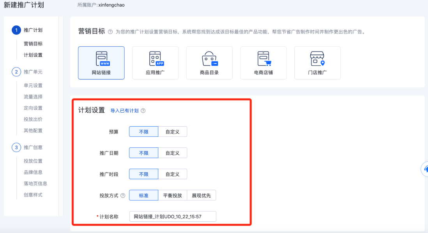The width and height of the screenshot is (428, 233).
Task: Choose the 应用推广 APP goal card
Action: point(155,63)
